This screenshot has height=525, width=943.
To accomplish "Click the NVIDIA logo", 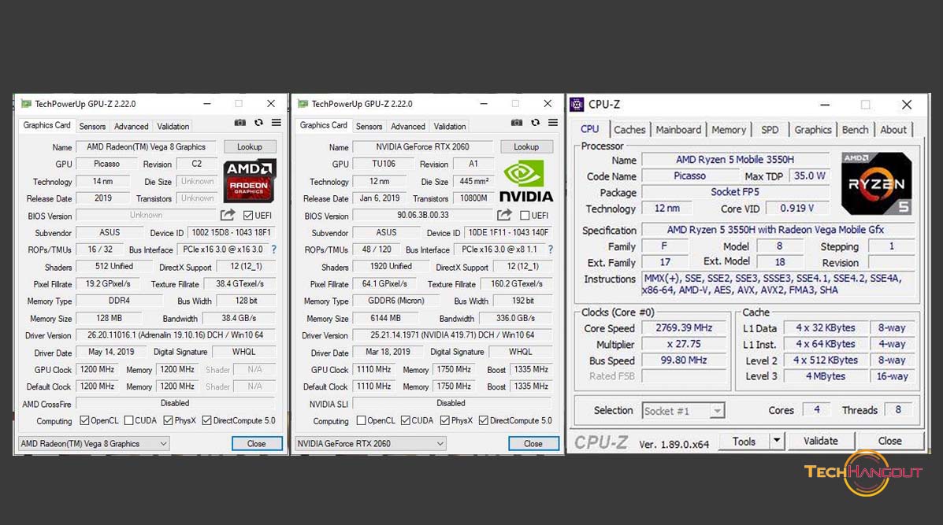I will (x=526, y=180).
